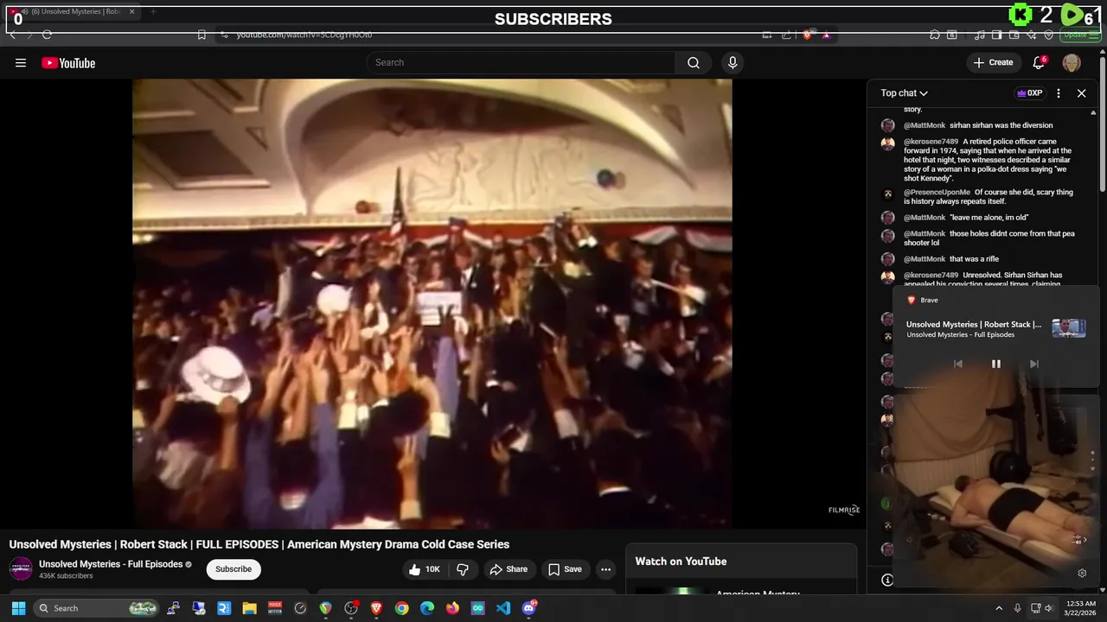
Task: Click the media overlay video thumbnail
Action: (1068, 328)
